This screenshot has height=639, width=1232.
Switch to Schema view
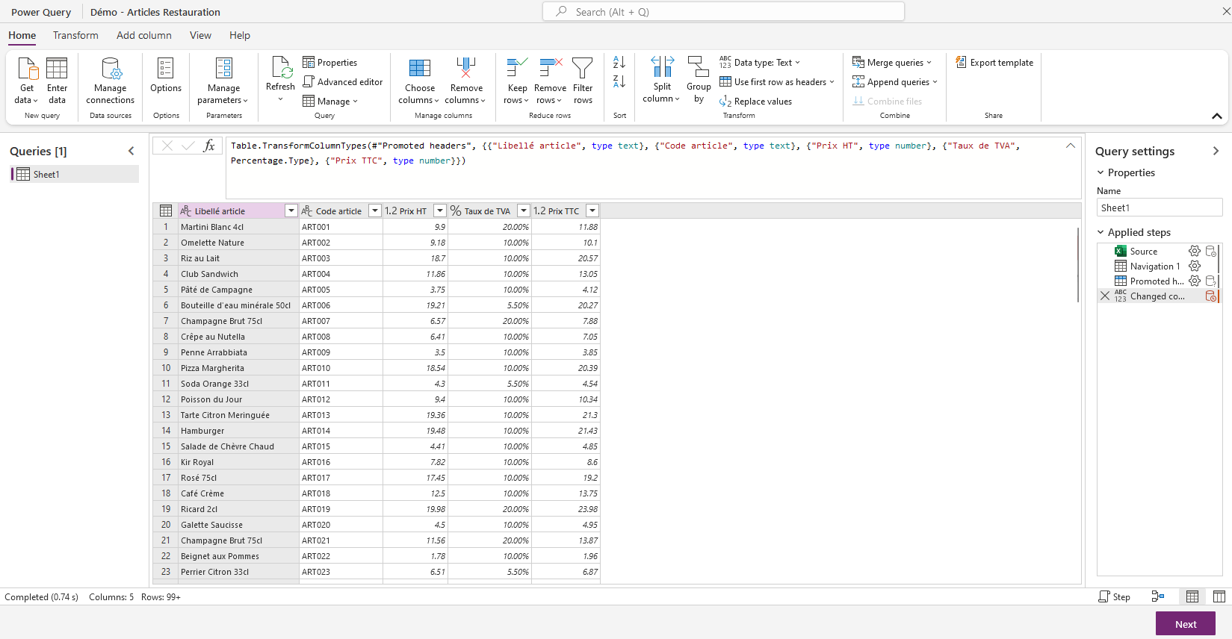tap(1219, 596)
